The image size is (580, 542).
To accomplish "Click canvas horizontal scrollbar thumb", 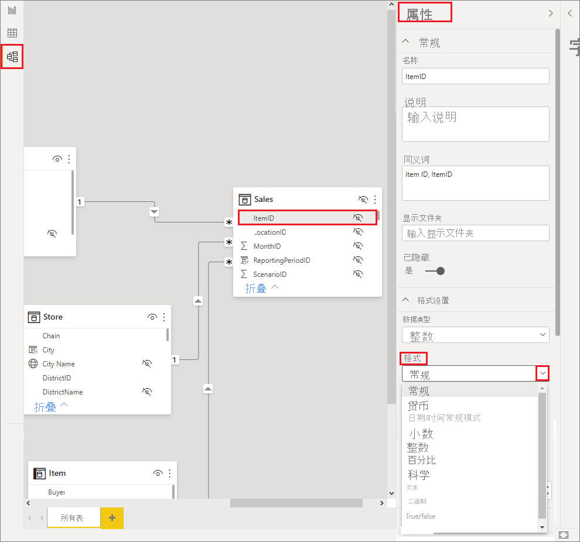I will (x=296, y=503).
